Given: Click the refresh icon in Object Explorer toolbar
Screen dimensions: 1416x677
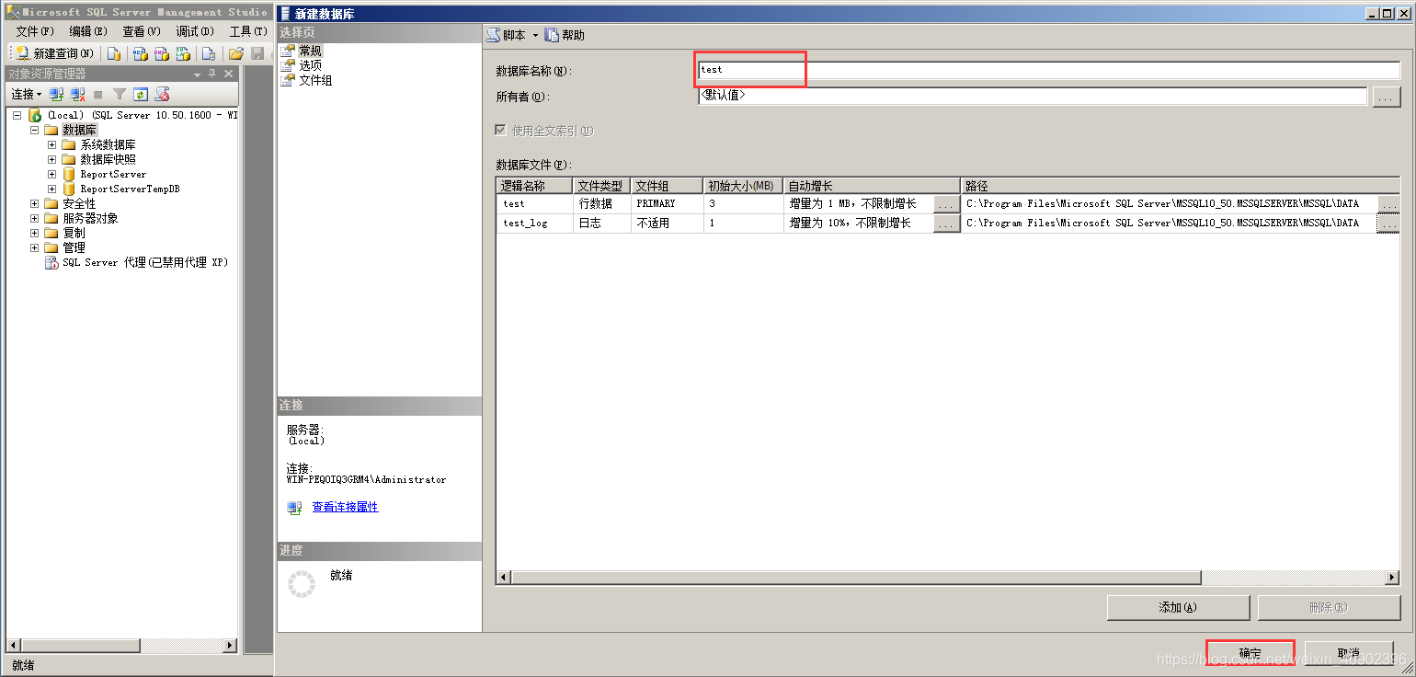Looking at the screenshot, I should coord(141,94).
